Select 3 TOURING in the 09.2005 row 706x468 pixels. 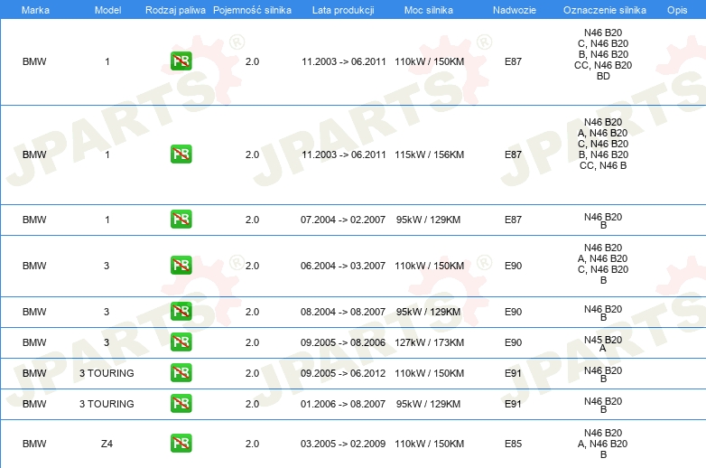pyautogui.click(x=107, y=373)
